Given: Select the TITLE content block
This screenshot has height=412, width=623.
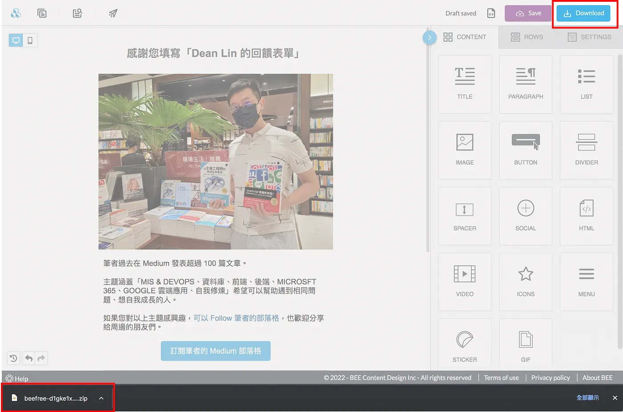Looking at the screenshot, I should pyautogui.click(x=465, y=84).
